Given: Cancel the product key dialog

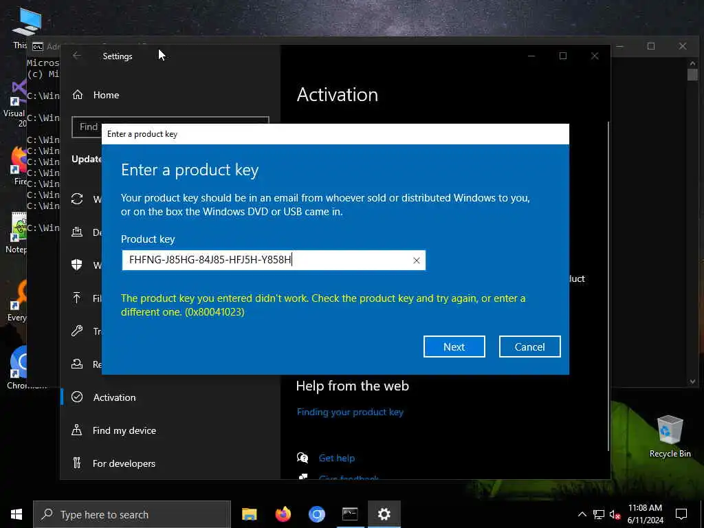Looking at the screenshot, I should pos(530,346).
